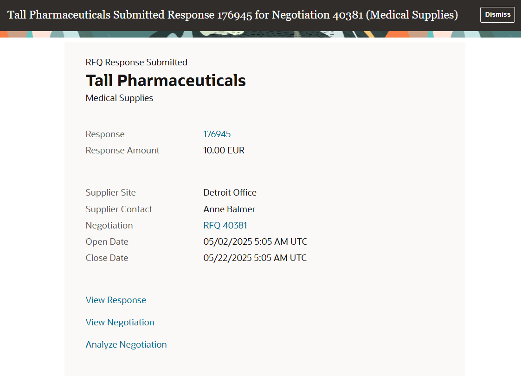Click the Negotiation field label
Viewport: 521px width, 387px height.
(109, 225)
